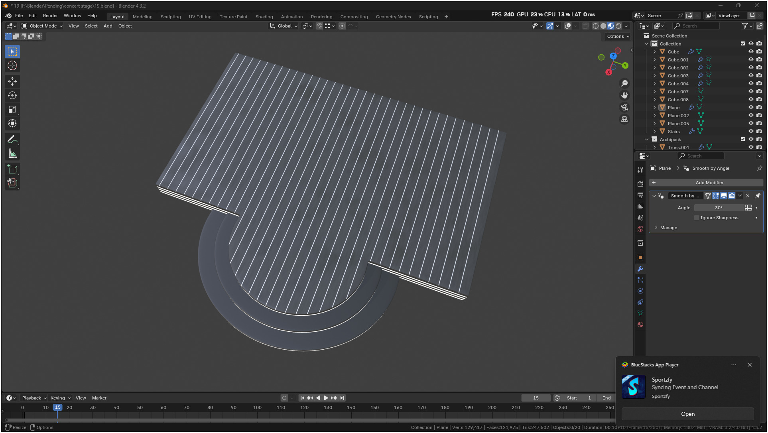This screenshot has width=768, height=433.
Task: Switch to wireframe viewport shading
Action: [x=595, y=26]
